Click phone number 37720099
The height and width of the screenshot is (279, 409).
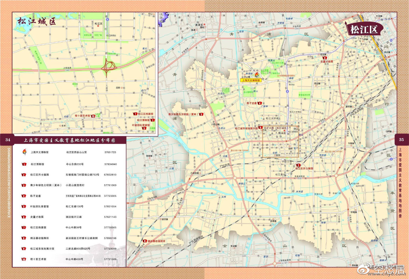(110, 249)
